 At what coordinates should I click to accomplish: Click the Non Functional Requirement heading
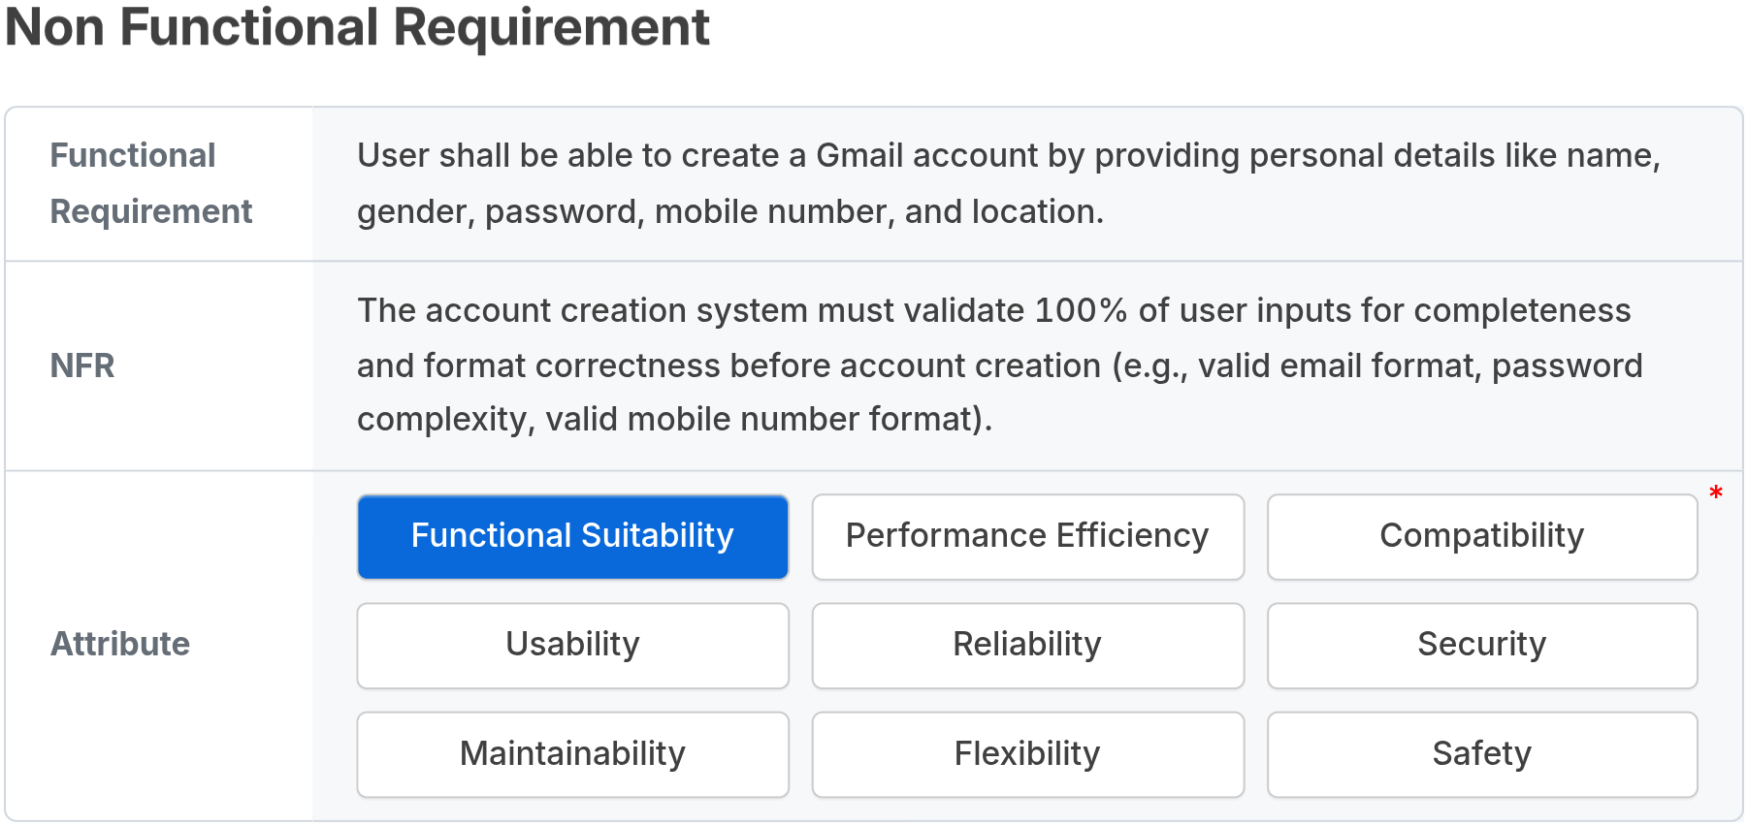point(357,27)
